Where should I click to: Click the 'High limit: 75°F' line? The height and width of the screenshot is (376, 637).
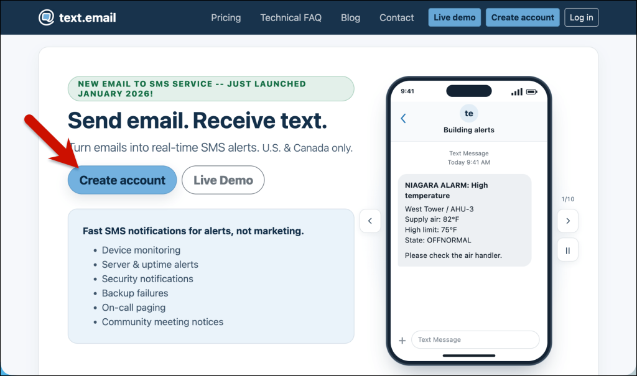coord(430,230)
